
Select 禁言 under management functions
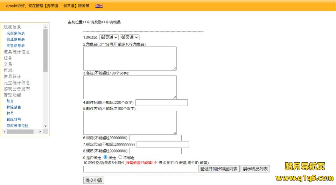pos(10,101)
